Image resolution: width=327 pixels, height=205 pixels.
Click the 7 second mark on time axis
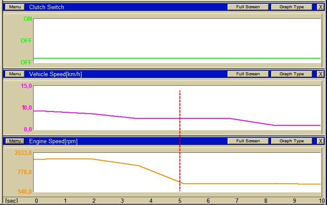pyautogui.click(x=237, y=201)
